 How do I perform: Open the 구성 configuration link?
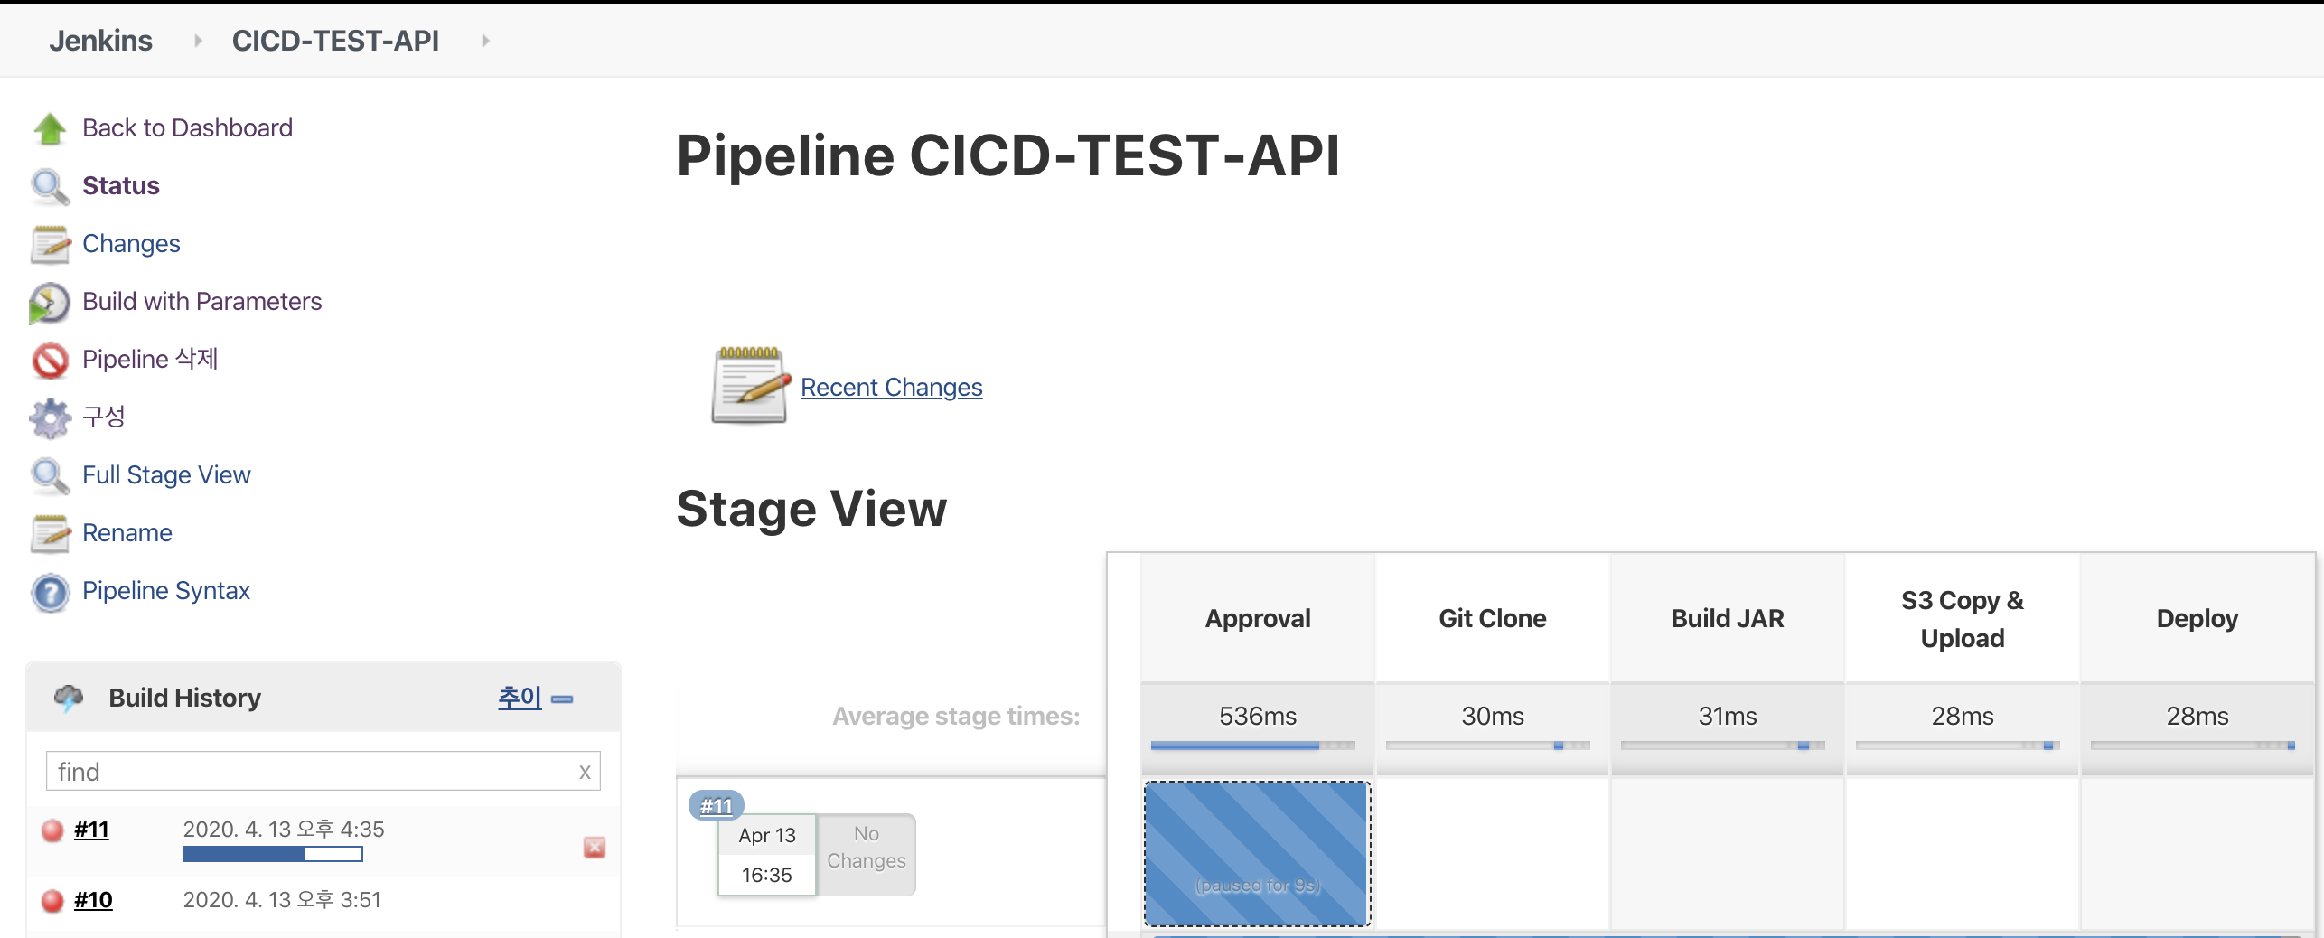104,417
